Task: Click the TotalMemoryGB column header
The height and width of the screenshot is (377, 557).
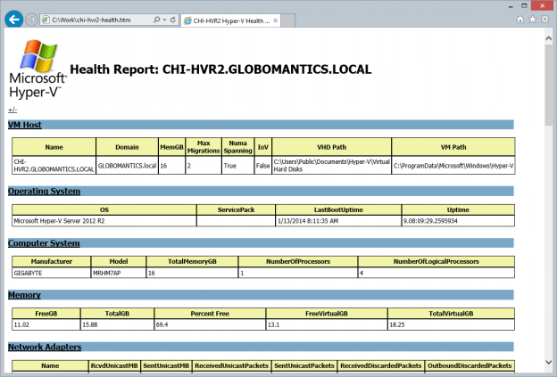Action: click(x=192, y=261)
